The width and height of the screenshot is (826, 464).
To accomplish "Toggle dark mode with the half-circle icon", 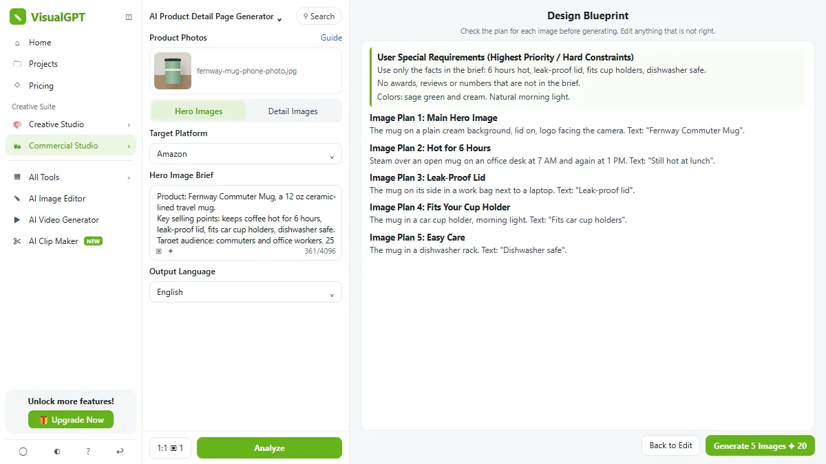I will [x=57, y=452].
